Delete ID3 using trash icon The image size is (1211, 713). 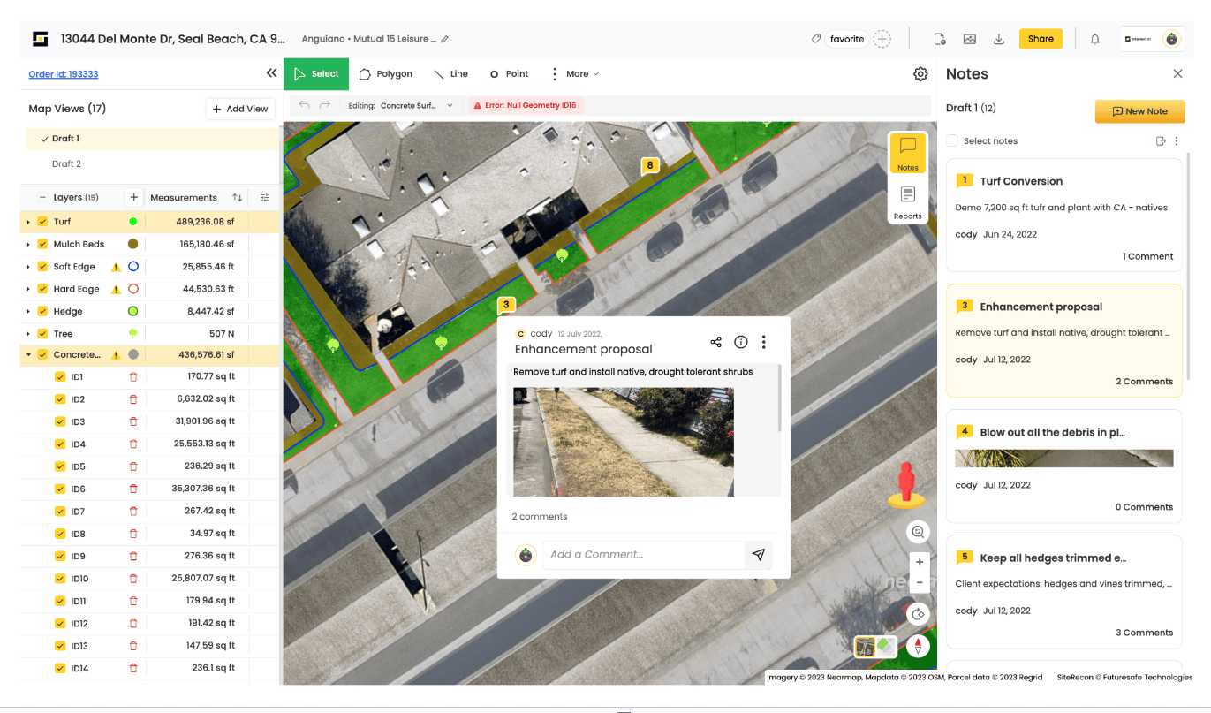[133, 422]
